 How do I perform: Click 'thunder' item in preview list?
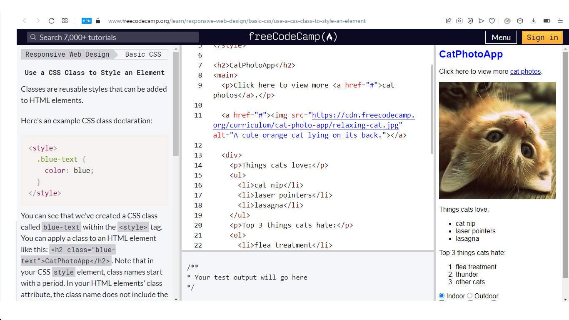[x=467, y=274]
